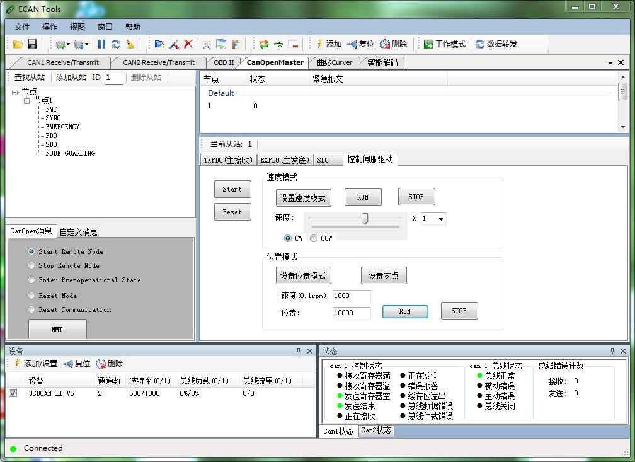Click the speed slider handle
Image resolution: width=635 pixels, height=462 pixels.
364,218
